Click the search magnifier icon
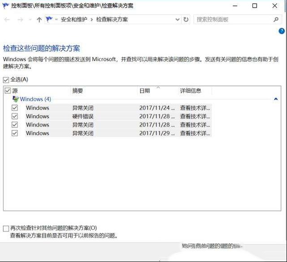 pyautogui.click(x=276, y=19)
